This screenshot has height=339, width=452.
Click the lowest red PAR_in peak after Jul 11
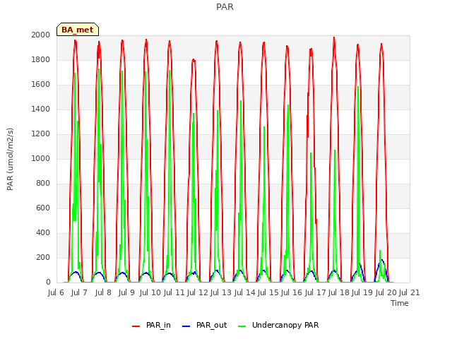coord(194,60)
